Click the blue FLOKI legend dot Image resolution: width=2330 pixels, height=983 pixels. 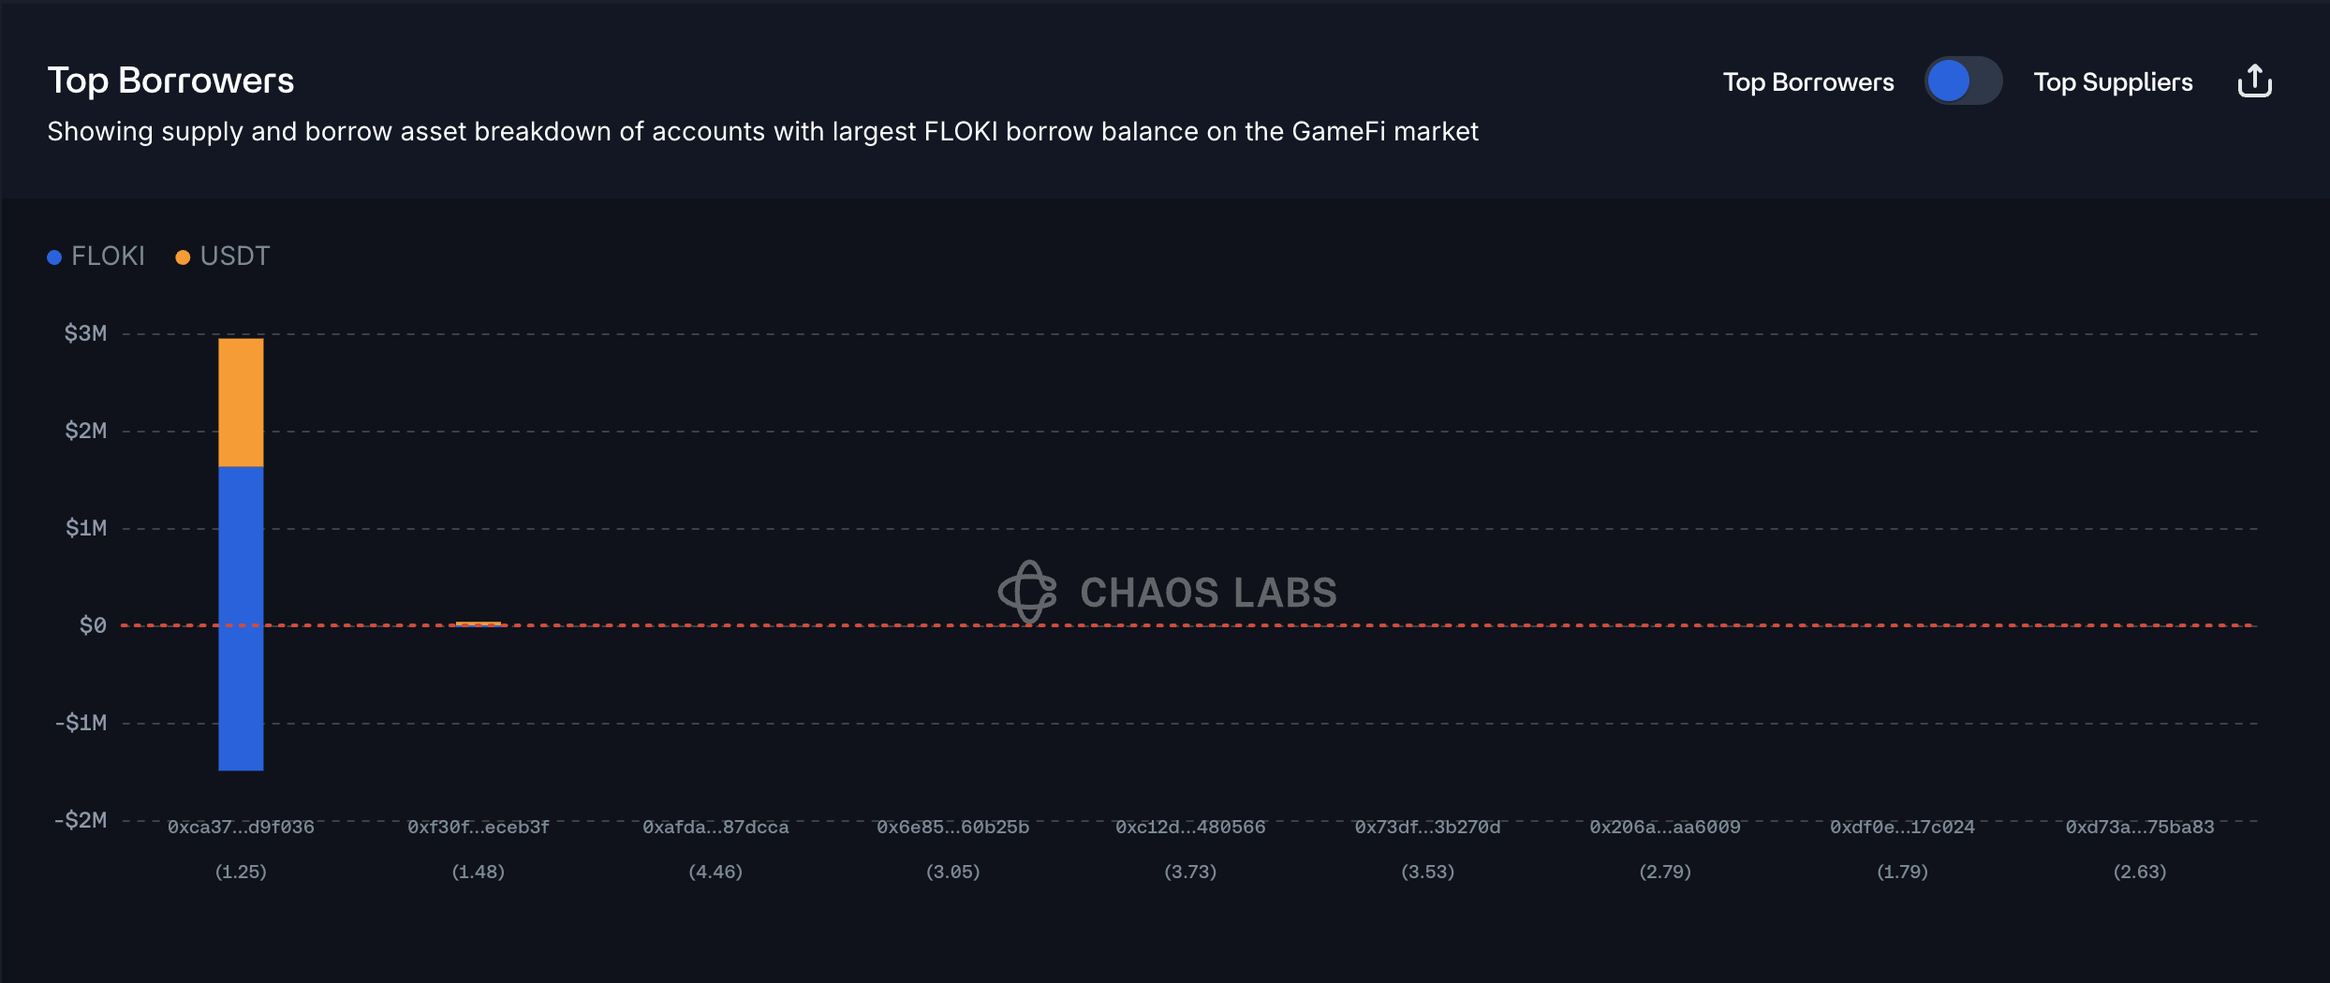(x=54, y=257)
